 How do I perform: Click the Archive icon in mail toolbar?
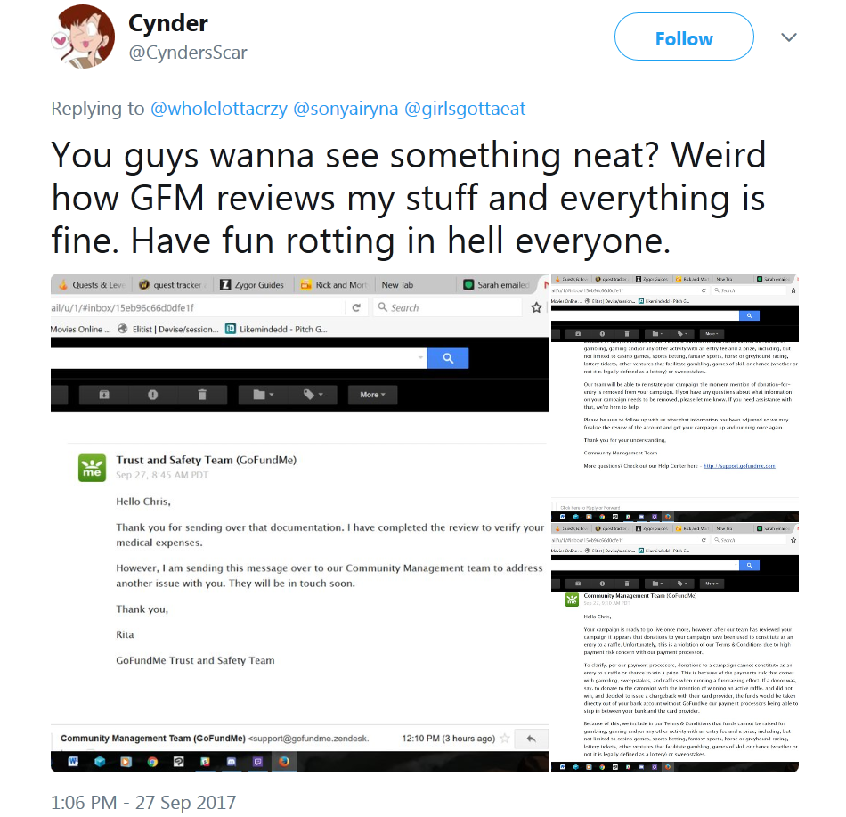[x=104, y=395]
